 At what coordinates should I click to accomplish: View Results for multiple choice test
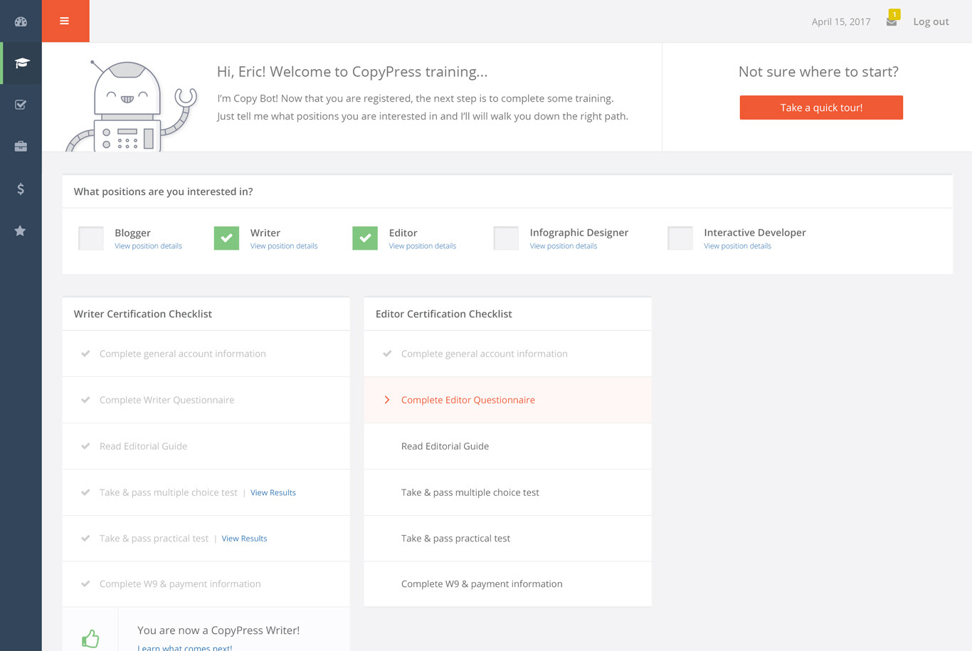[x=273, y=492]
